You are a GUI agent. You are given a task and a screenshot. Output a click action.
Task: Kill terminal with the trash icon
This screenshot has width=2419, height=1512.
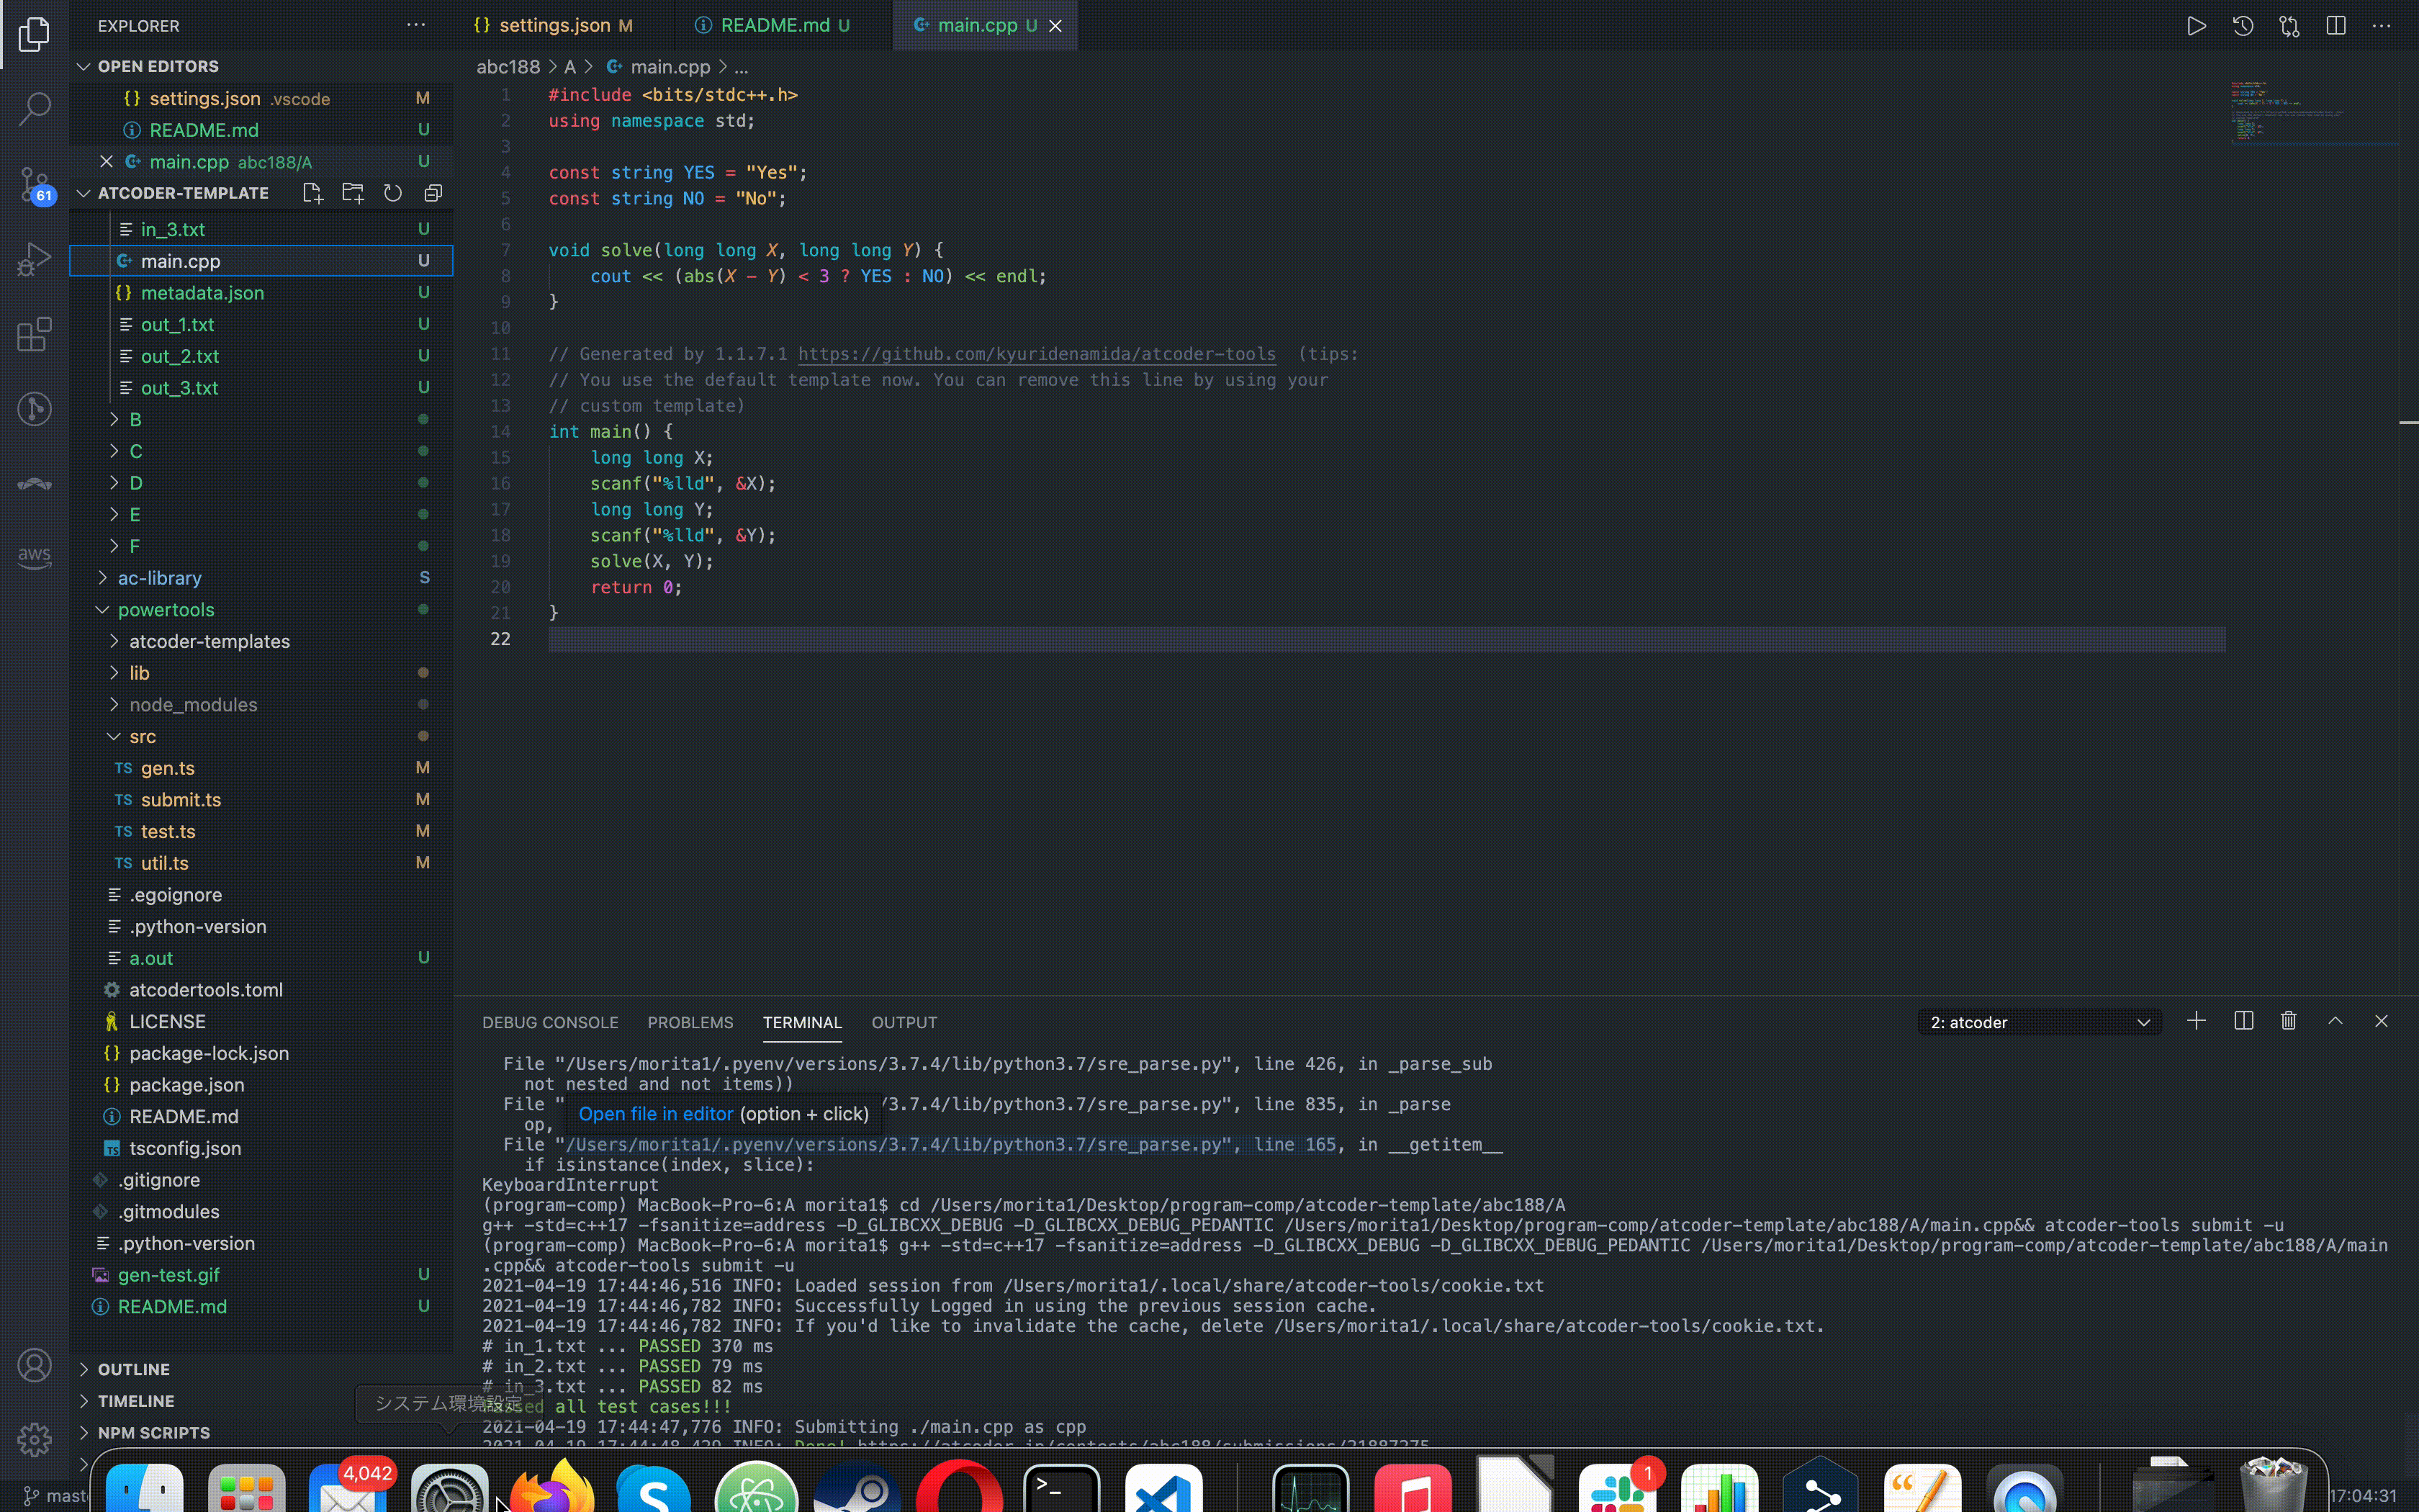point(2288,1021)
